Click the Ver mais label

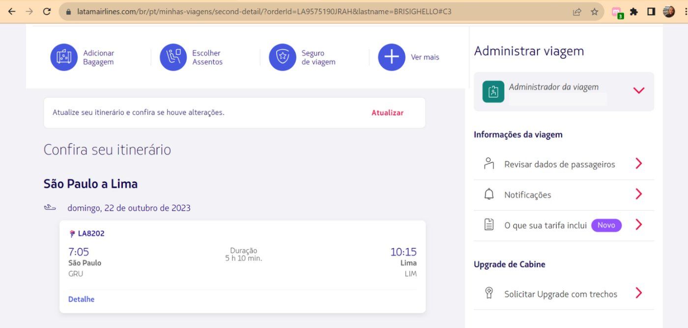click(x=425, y=57)
